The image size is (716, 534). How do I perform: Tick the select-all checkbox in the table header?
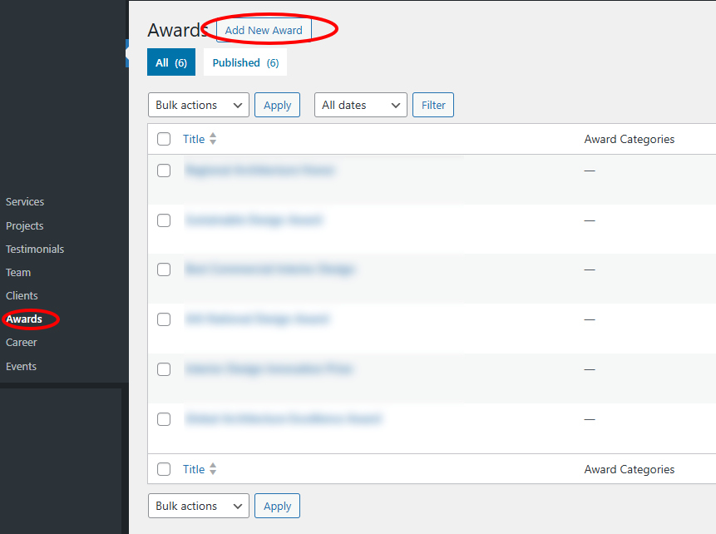tap(164, 139)
